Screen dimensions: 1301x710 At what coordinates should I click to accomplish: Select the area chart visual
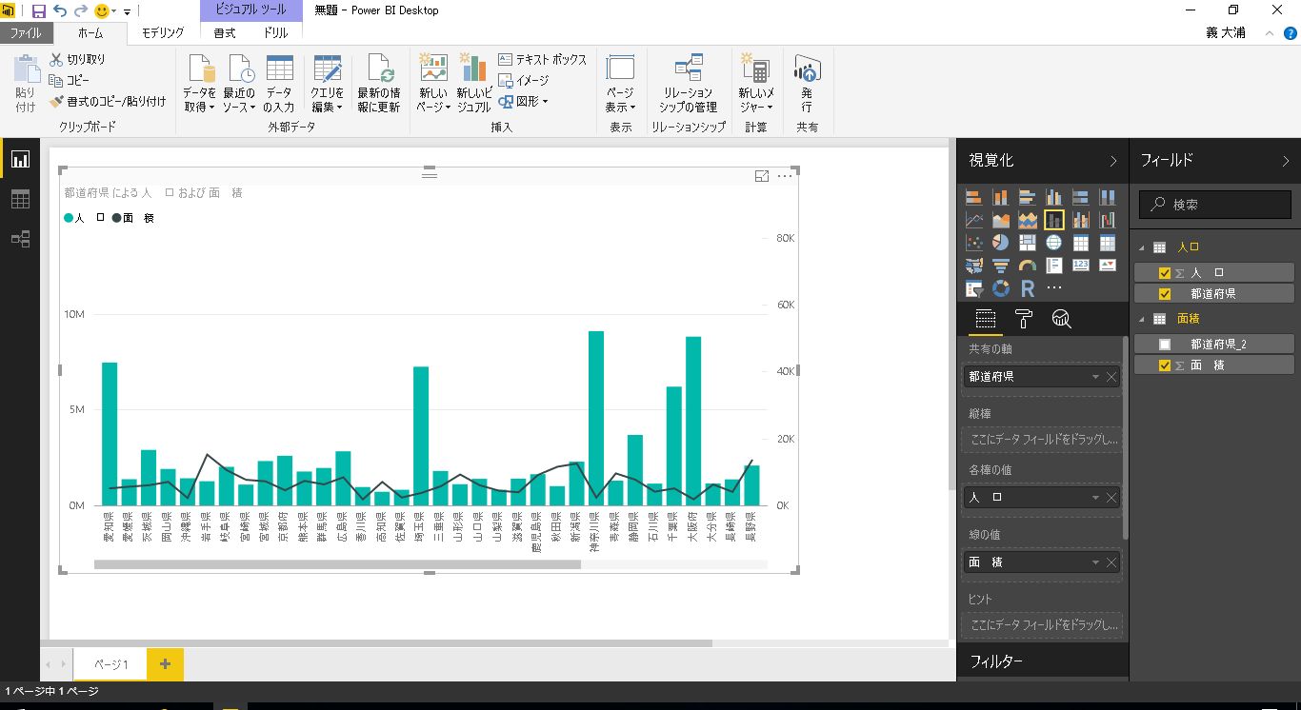click(1000, 220)
